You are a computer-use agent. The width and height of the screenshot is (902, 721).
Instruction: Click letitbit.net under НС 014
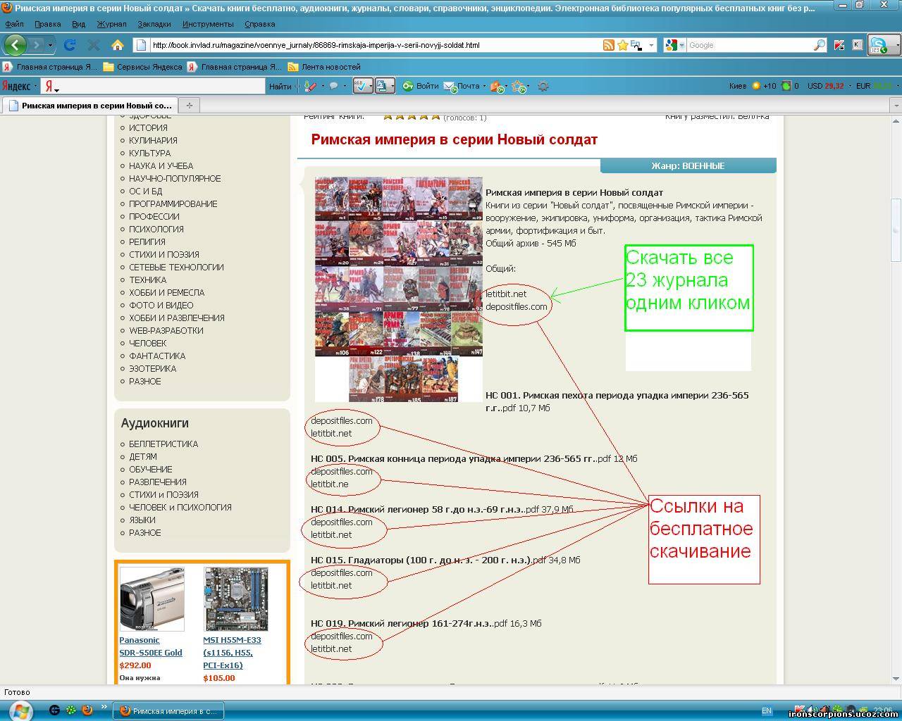tap(331, 534)
